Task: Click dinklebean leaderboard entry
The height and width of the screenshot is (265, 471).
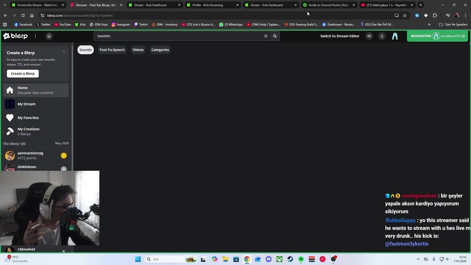Action: click(x=36, y=168)
